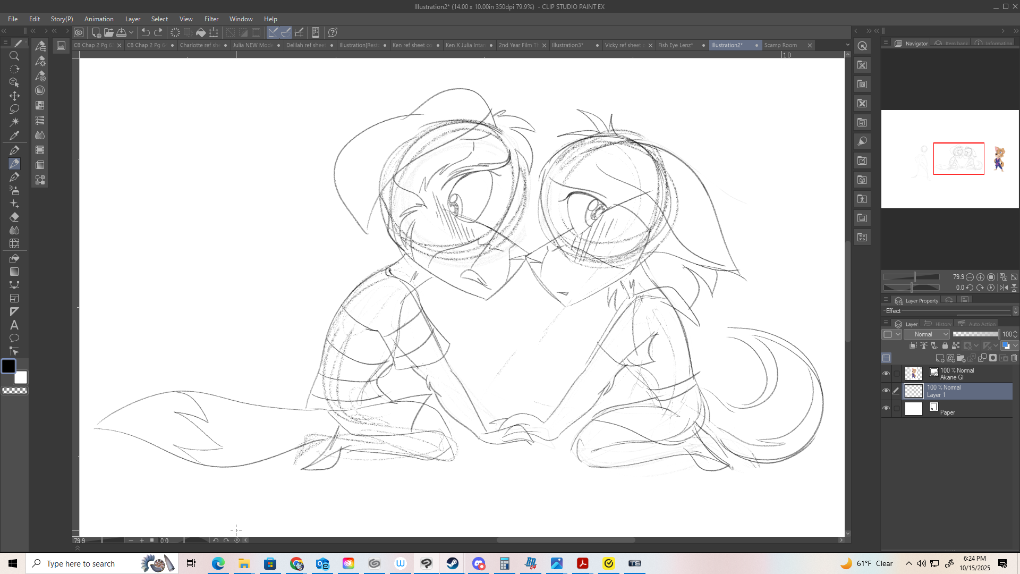Choose the Eyedropper tool
Image resolution: width=1020 pixels, height=574 pixels.
tap(14, 135)
